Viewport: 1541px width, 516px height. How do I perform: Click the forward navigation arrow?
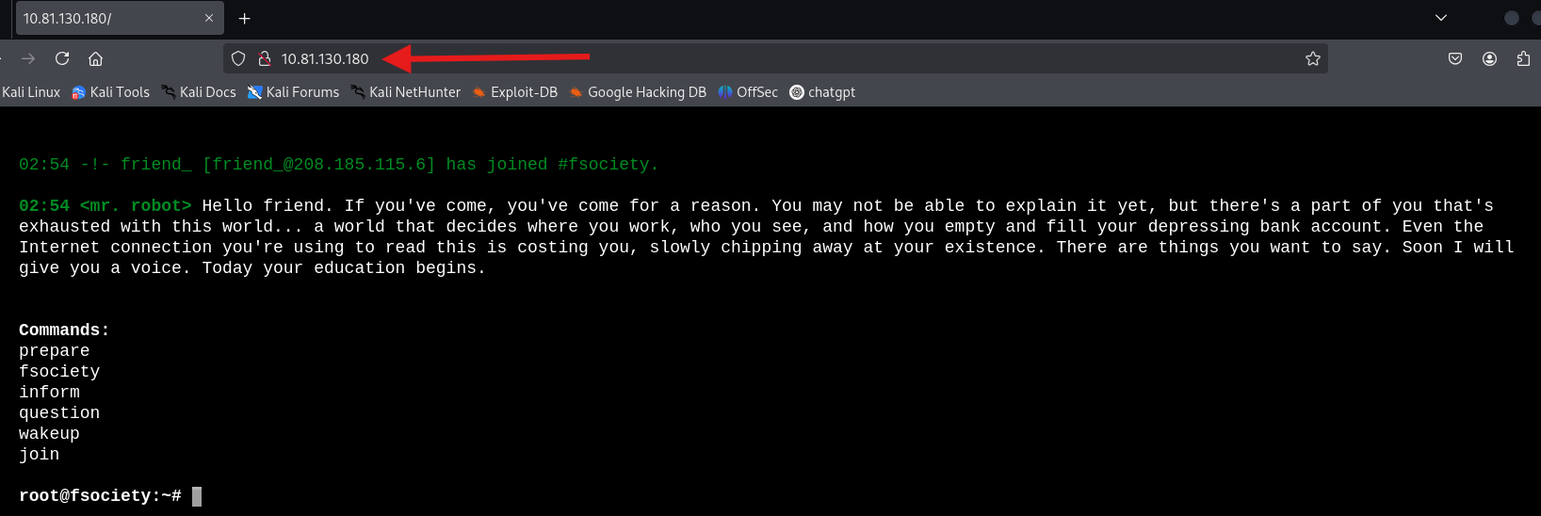pos(28,58)
